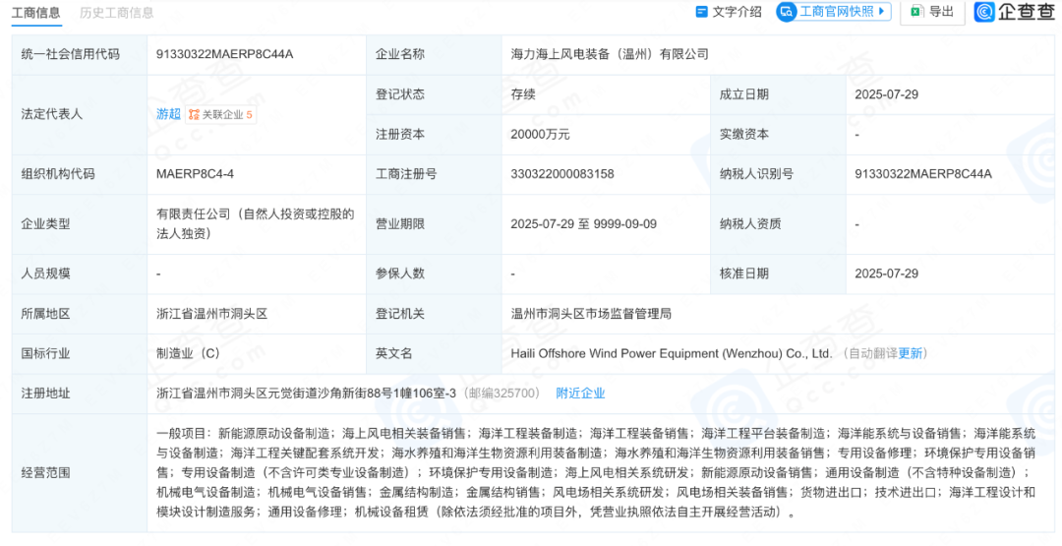
Task: Click the 经营范围 business scope paragraph
Action: point(595,472)
